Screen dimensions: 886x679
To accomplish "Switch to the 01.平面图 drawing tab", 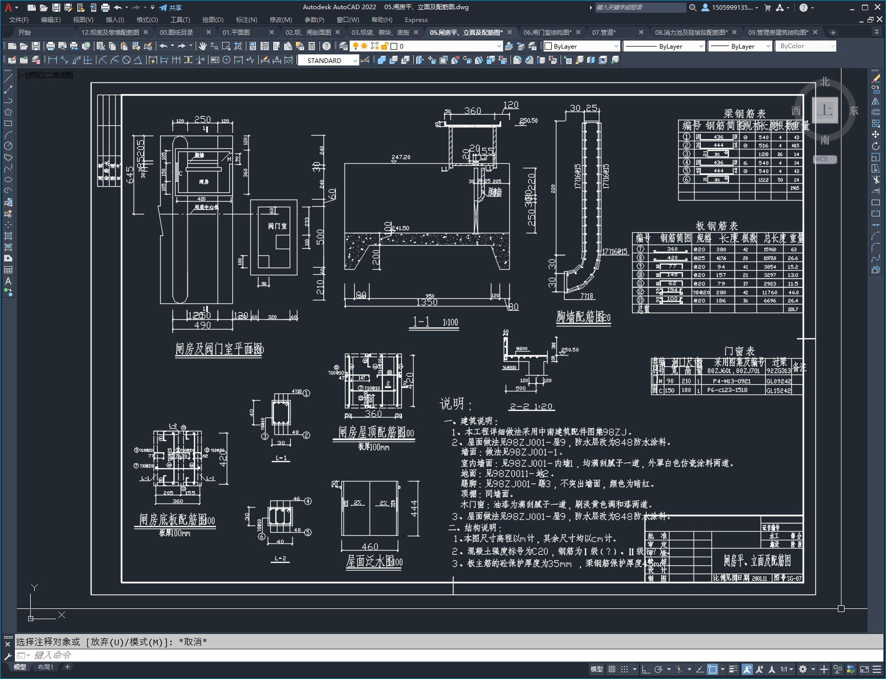I will coord(236,32).
